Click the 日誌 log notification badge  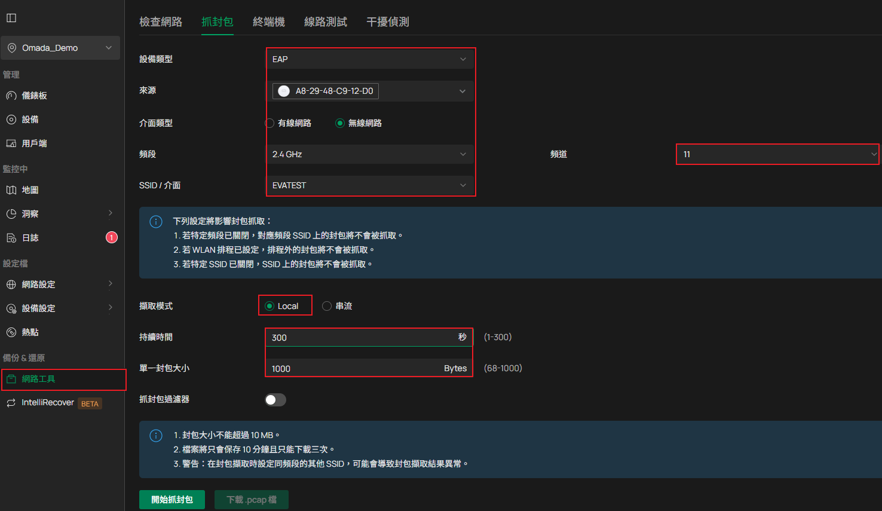pyautogui.click(x=111, y=238)
